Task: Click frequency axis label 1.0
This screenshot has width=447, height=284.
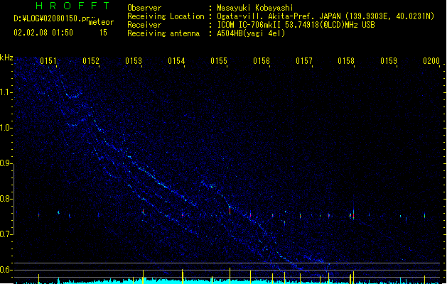Action: [x=6, y=128]
